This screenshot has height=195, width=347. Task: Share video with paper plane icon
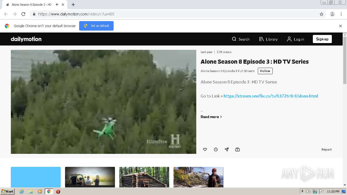coord(227,149)
